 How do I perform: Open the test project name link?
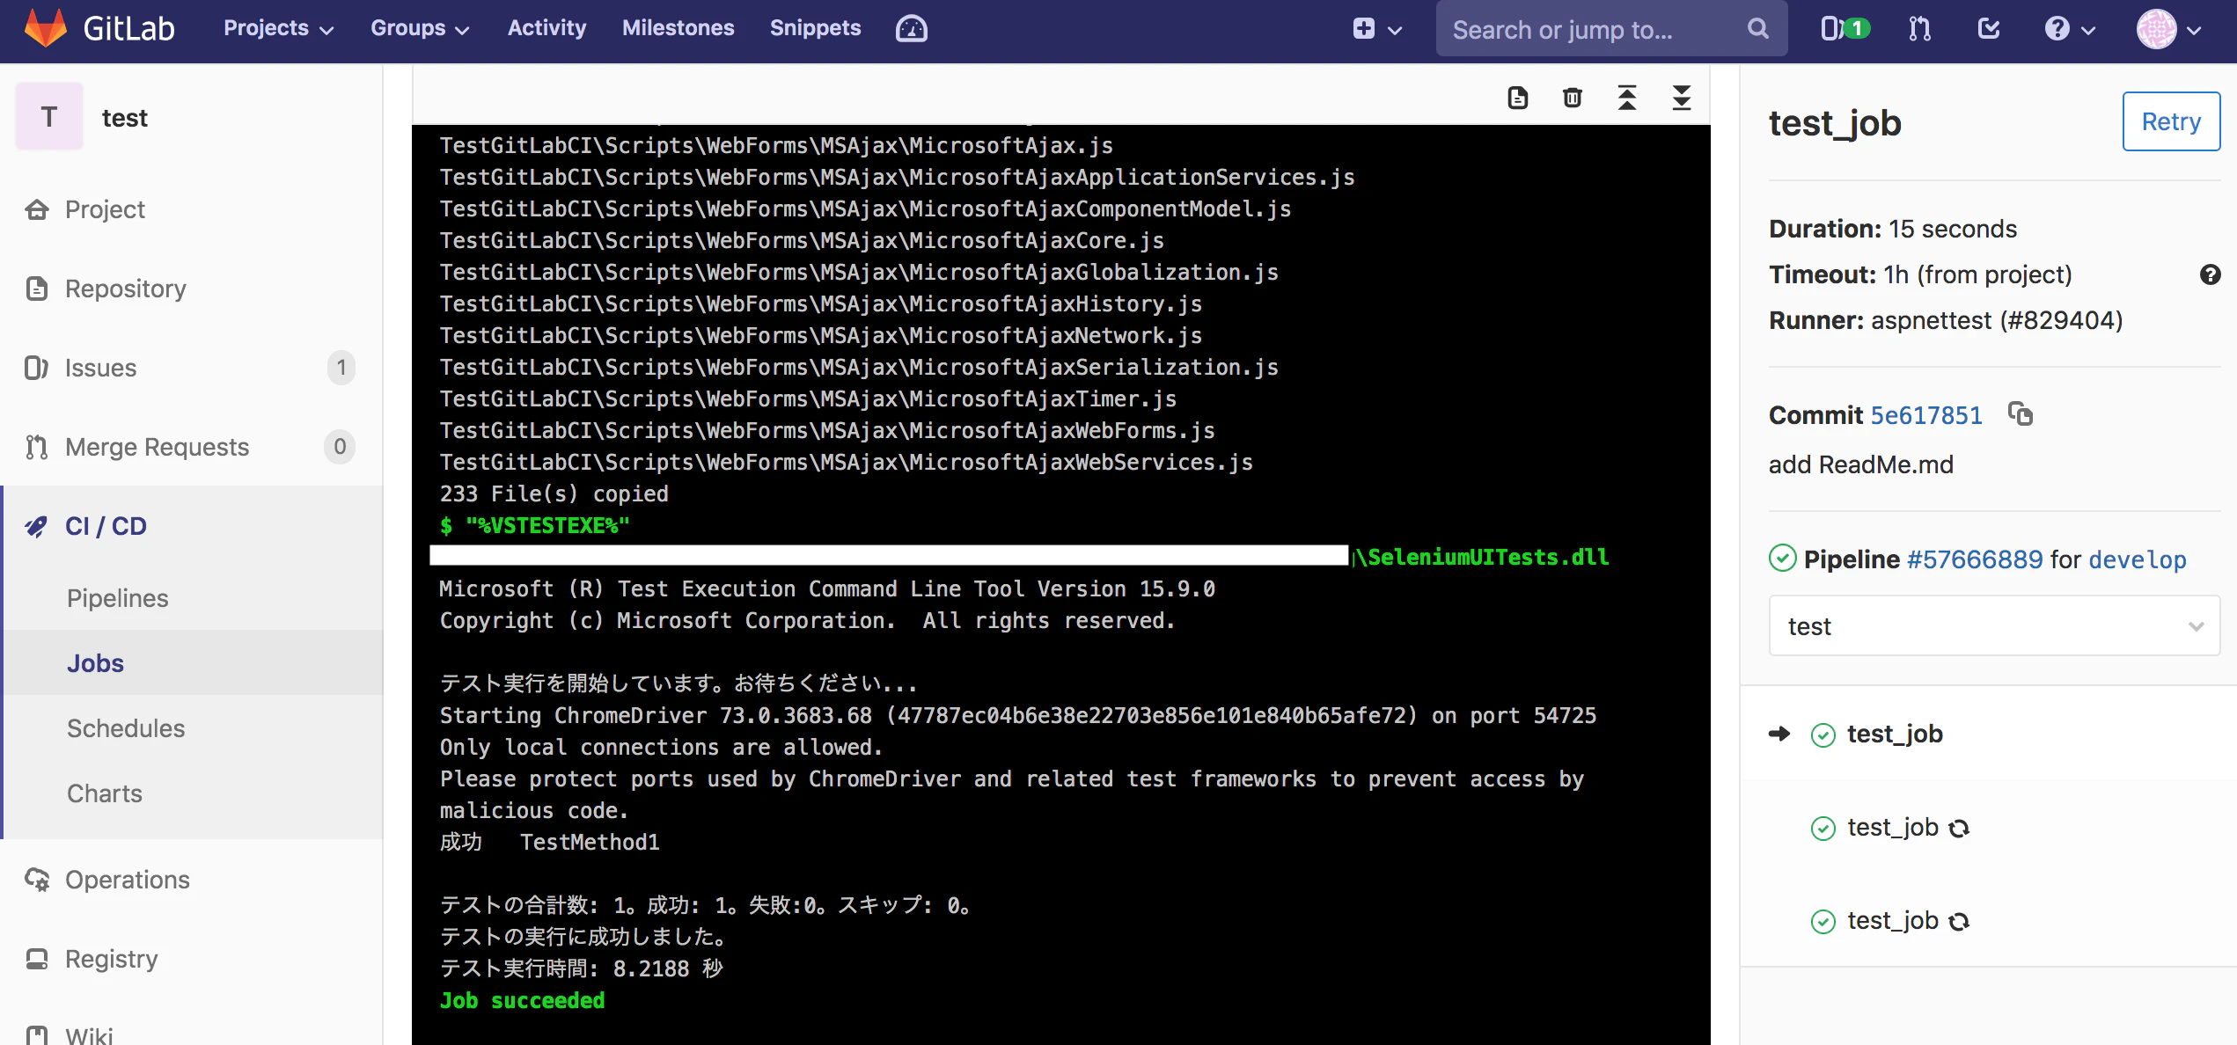pos(124,118)
